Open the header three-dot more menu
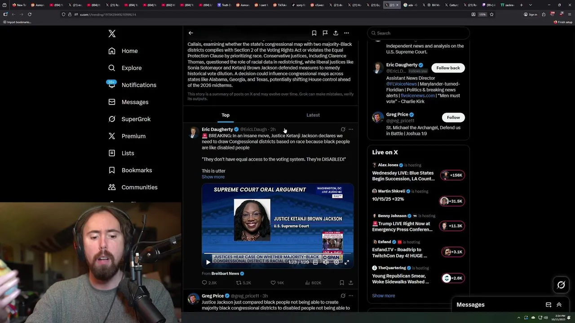The height and width of the screenshot is (323, 575). pos(346,33)
